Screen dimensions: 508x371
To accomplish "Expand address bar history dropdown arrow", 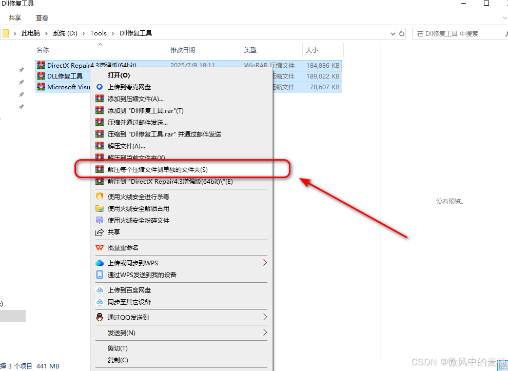I will [x=393, y=33].
